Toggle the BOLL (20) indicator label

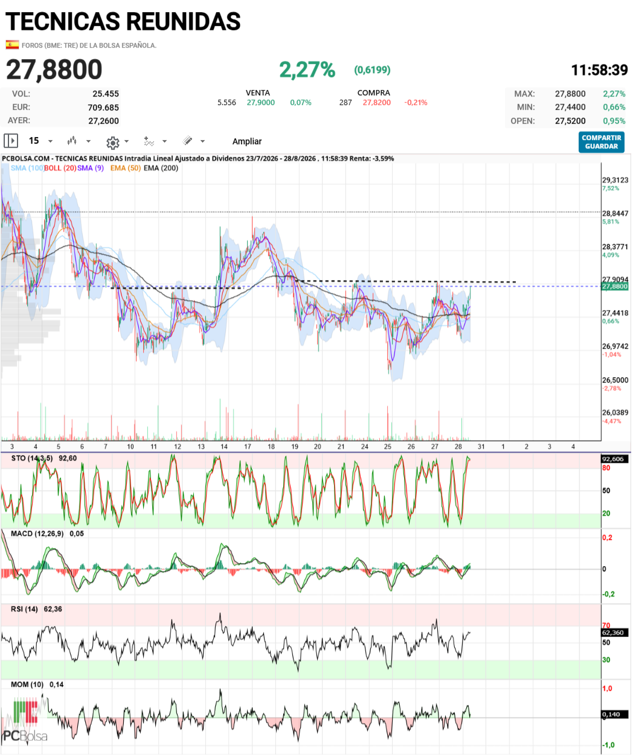(x=60, y=168)
